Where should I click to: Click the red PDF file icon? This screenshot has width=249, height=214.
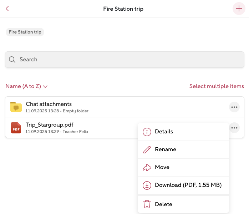click(16, 128)
